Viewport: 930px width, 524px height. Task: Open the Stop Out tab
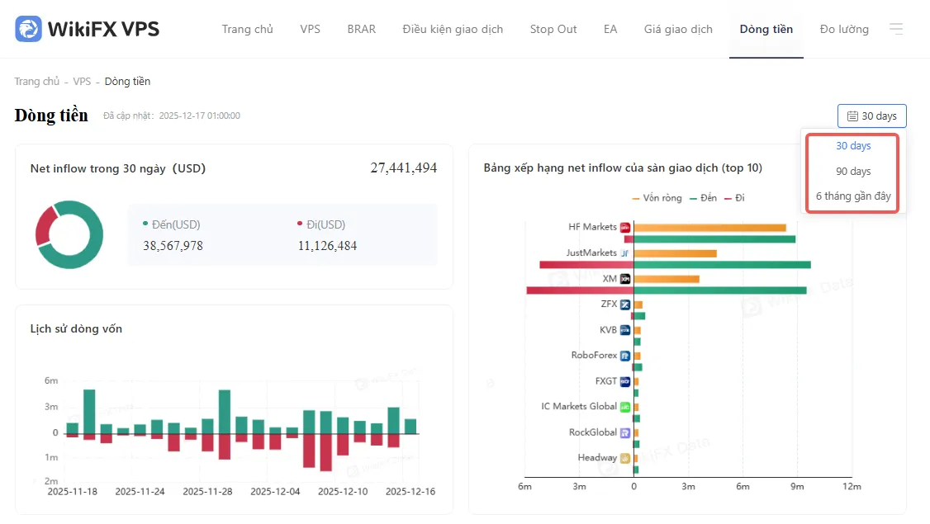tap(553, 29)
